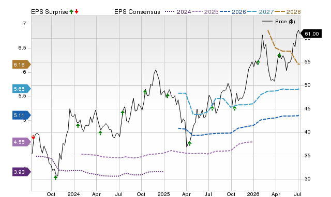Click the green surprise arrow at April 2024
Screen dimensions: 331x197
tap(100, 133)
